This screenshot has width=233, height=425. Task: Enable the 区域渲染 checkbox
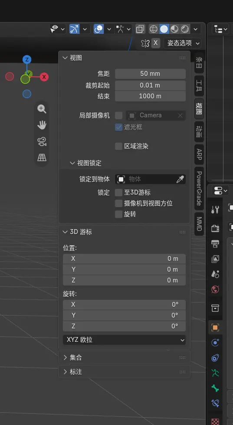point(119,146)
